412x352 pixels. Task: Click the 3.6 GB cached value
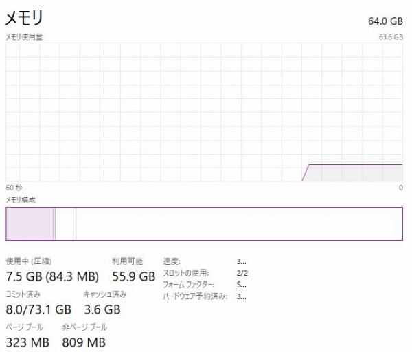click(x=102, y=309)
